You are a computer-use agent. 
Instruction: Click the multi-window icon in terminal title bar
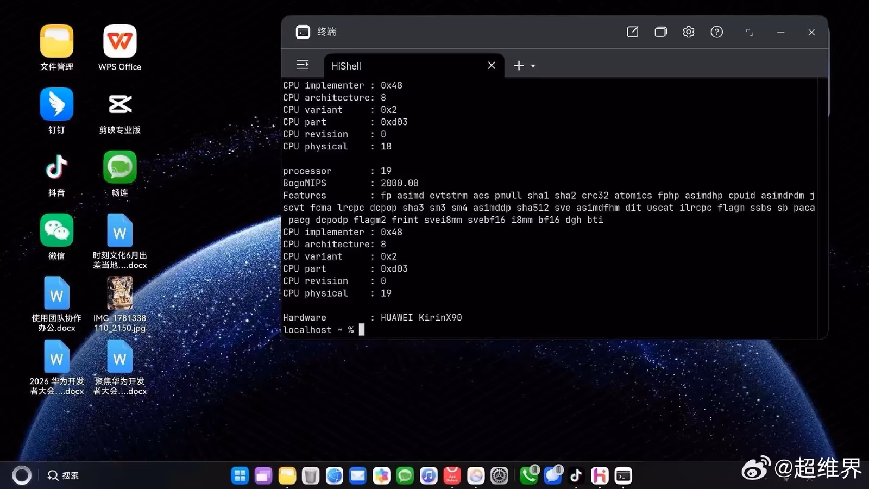click(x=660, y=32)
